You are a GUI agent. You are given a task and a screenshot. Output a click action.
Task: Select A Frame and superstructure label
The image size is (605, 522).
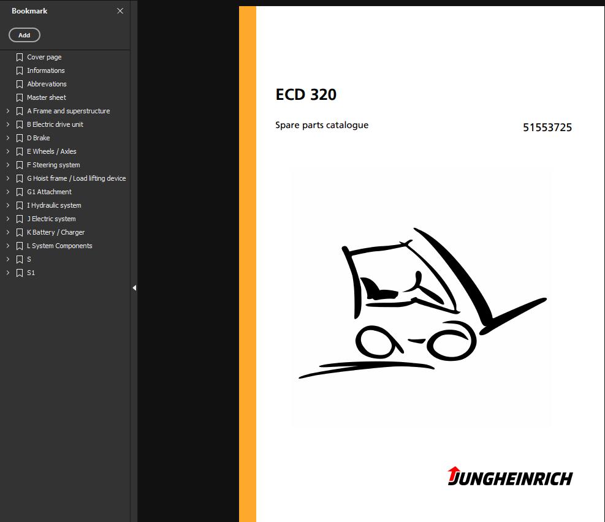click(x=68, y=111)
